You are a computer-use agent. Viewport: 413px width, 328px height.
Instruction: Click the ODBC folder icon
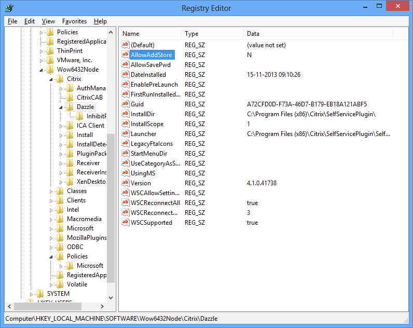point(60,247)
